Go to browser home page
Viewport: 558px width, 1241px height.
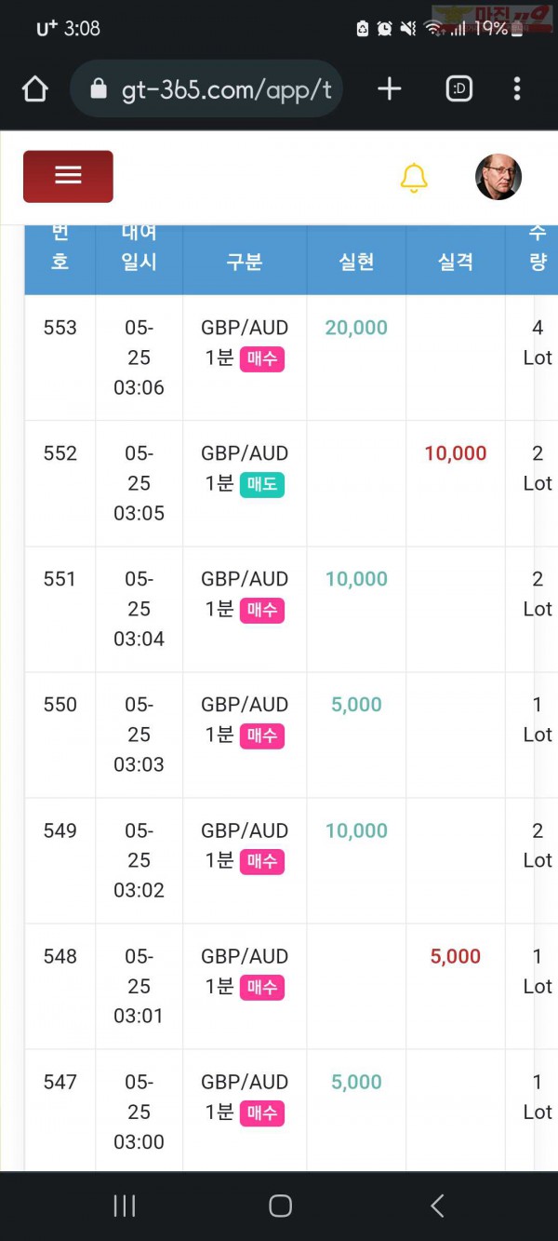tap(34, 89)
